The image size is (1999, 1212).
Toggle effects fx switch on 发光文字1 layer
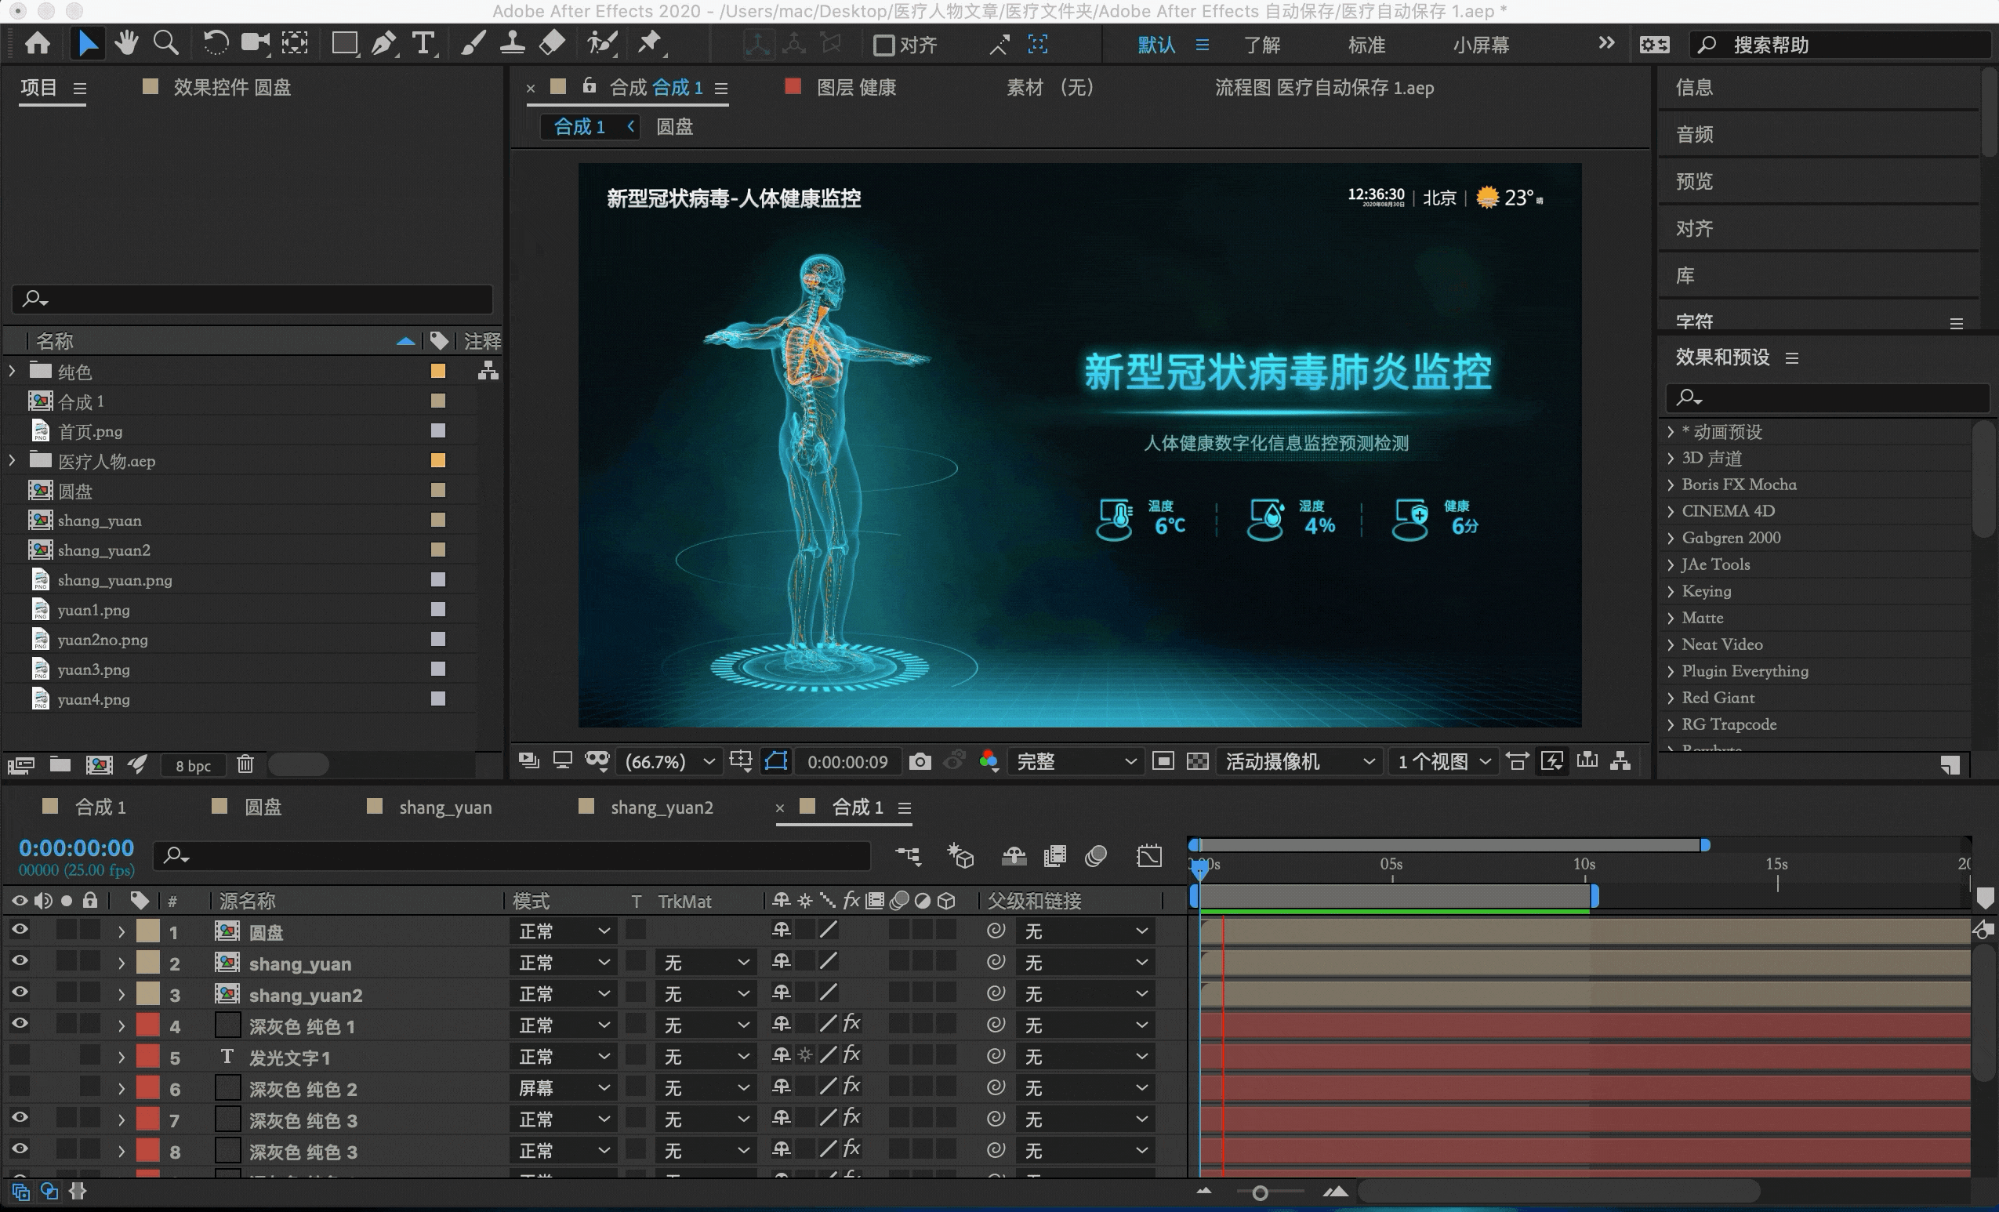(851, 1054)
